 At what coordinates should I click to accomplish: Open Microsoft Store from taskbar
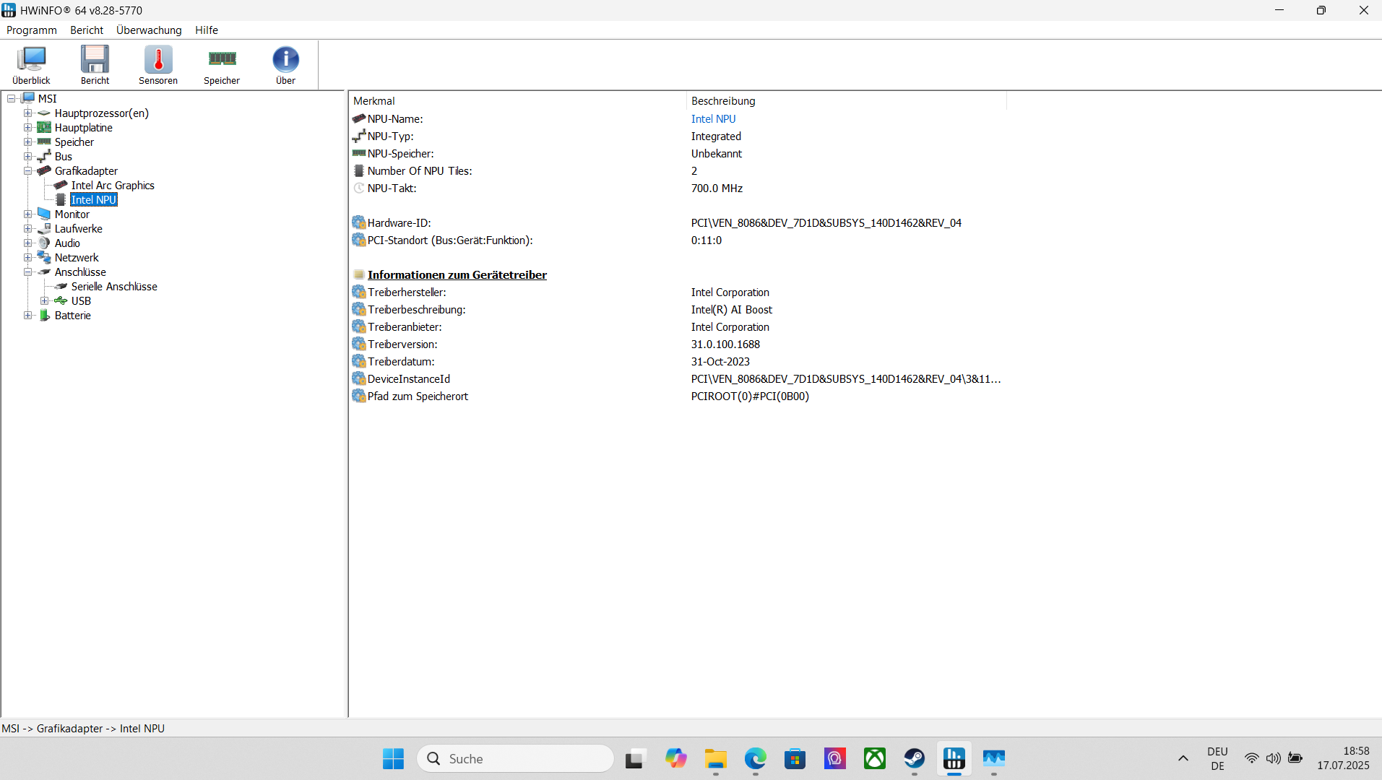click(795, 758)
